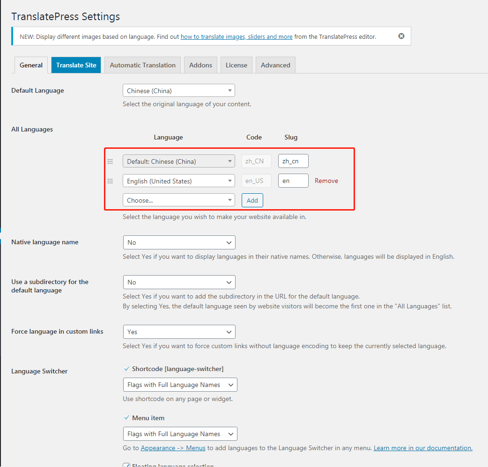Switch to the Automatic Translation tab

[143, 65]
